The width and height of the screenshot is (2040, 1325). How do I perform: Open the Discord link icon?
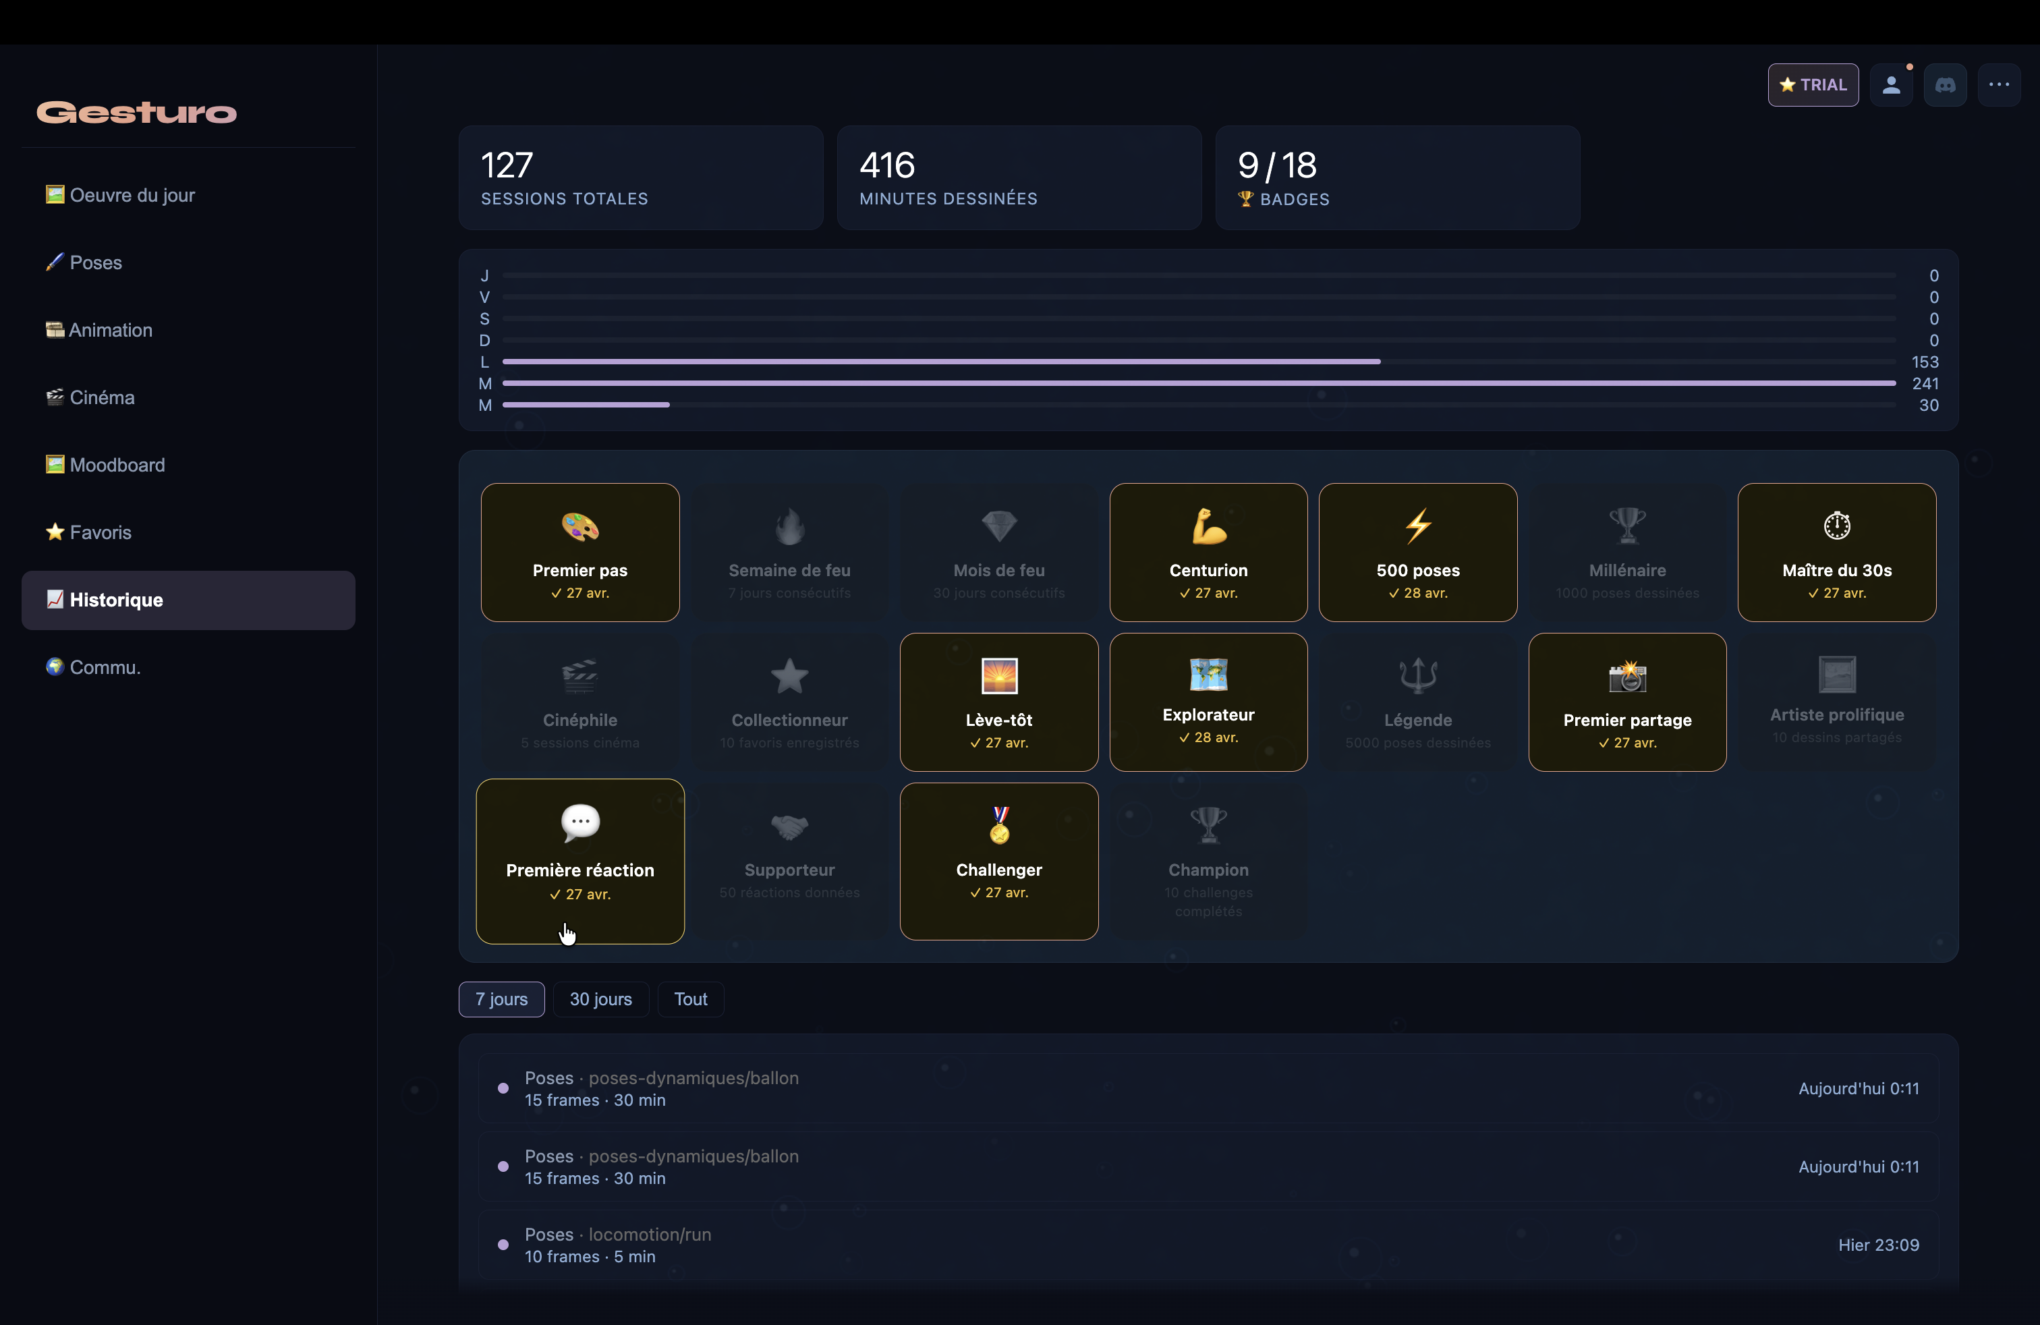(1945, 85)
